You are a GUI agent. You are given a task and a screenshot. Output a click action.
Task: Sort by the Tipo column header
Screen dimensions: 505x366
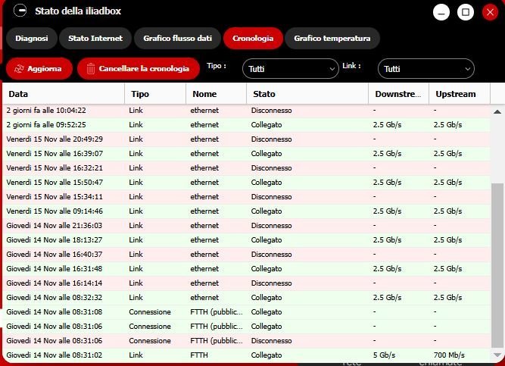pyautogui.click(x=155, y=94)
